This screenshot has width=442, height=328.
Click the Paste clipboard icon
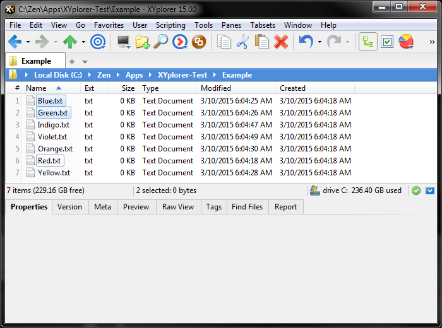pyautogui.click(x=261, y=42)
